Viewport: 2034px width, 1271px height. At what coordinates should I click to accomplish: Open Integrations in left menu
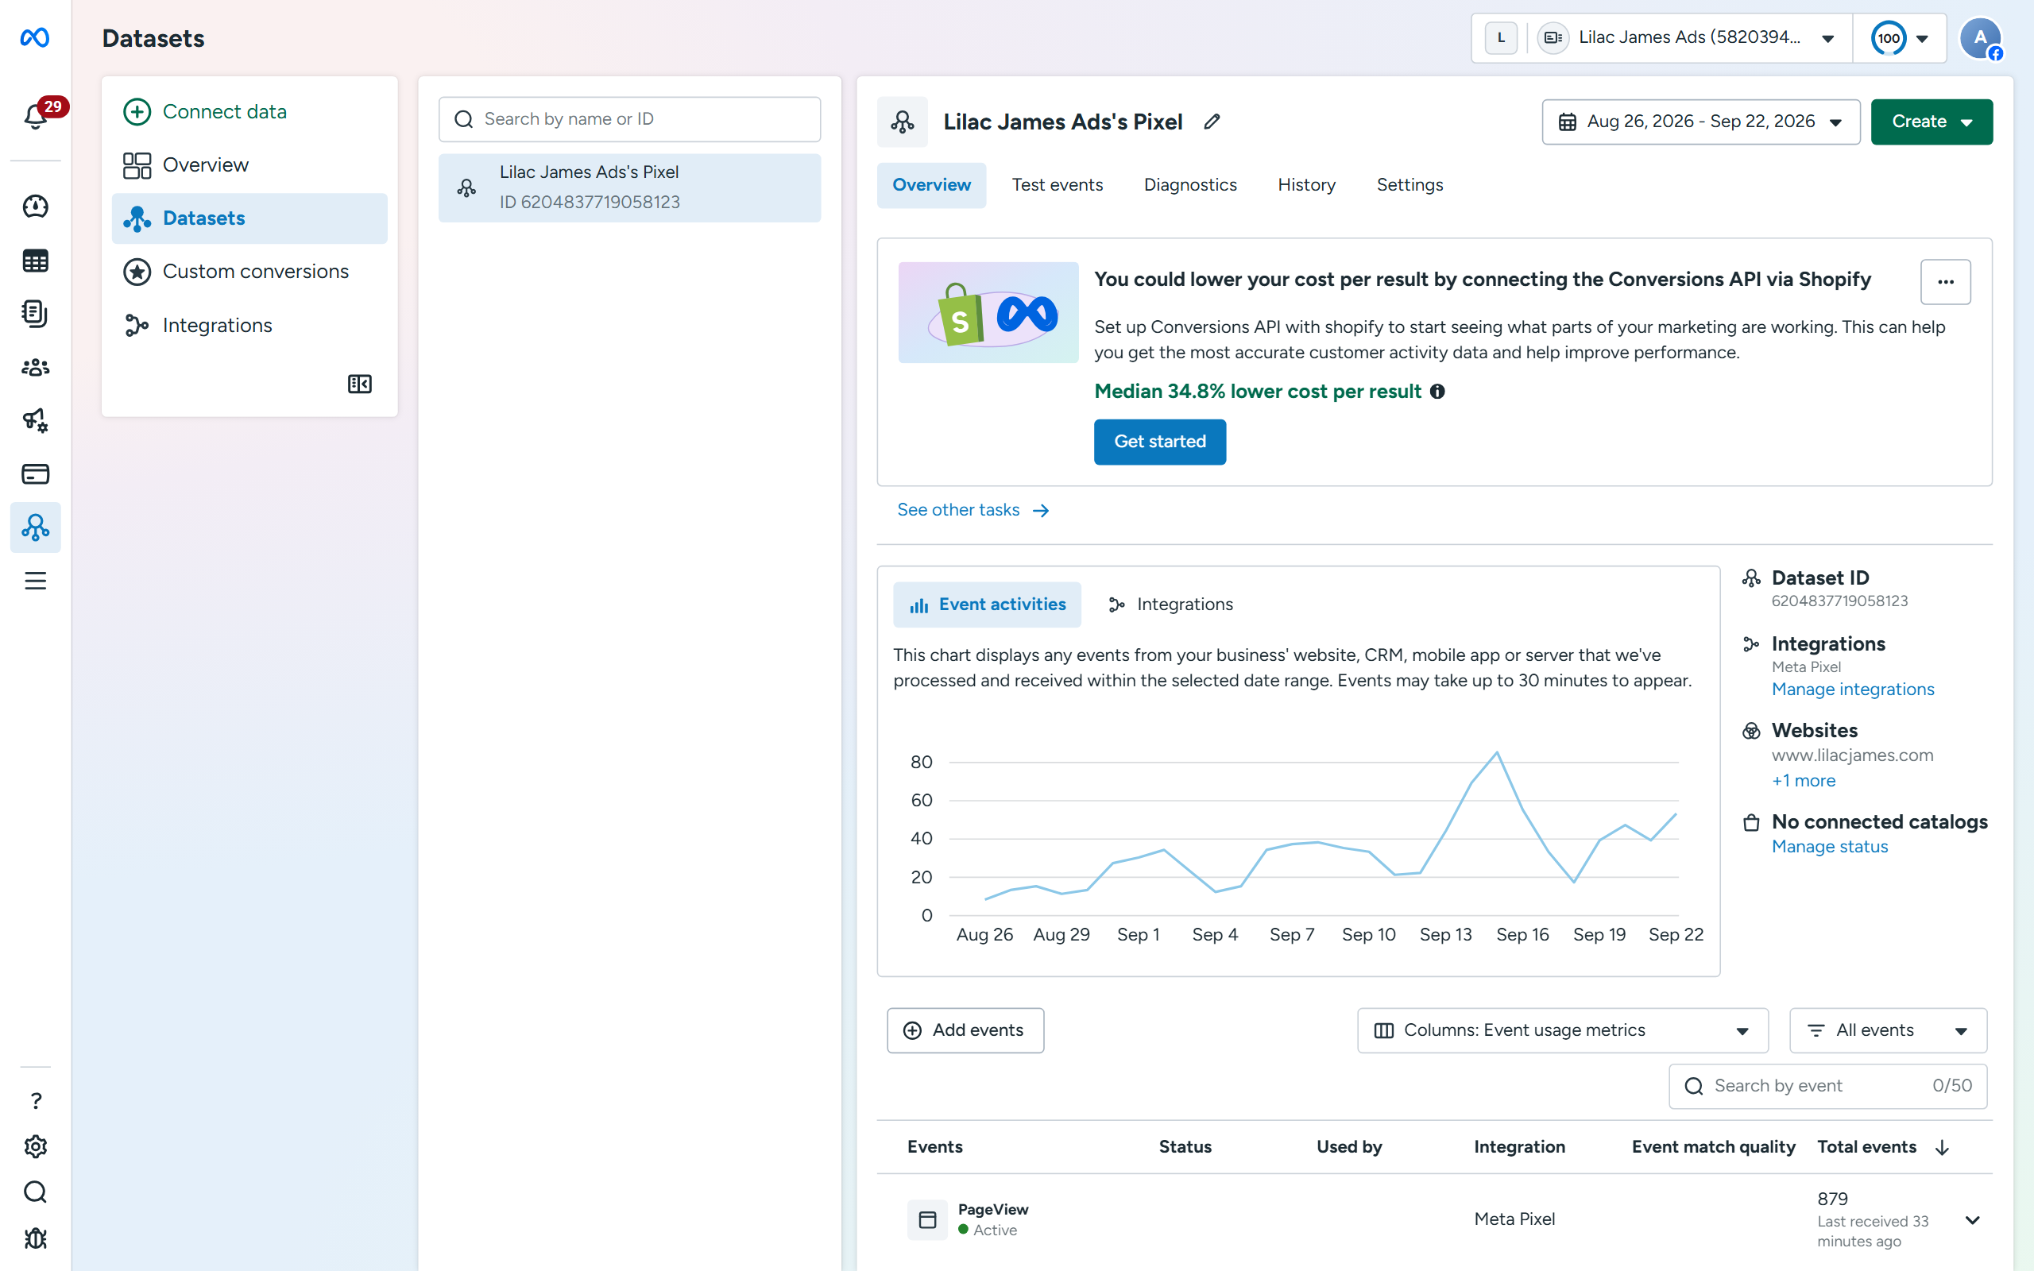click(x=249, y=326)
